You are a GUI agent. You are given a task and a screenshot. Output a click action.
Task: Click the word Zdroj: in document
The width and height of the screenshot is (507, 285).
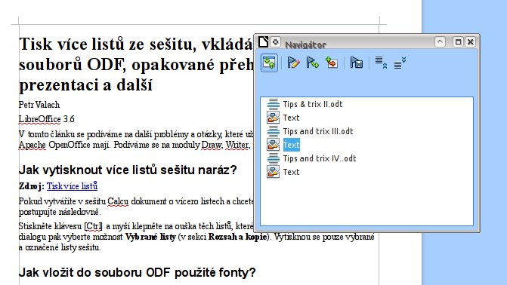(32, 186)
